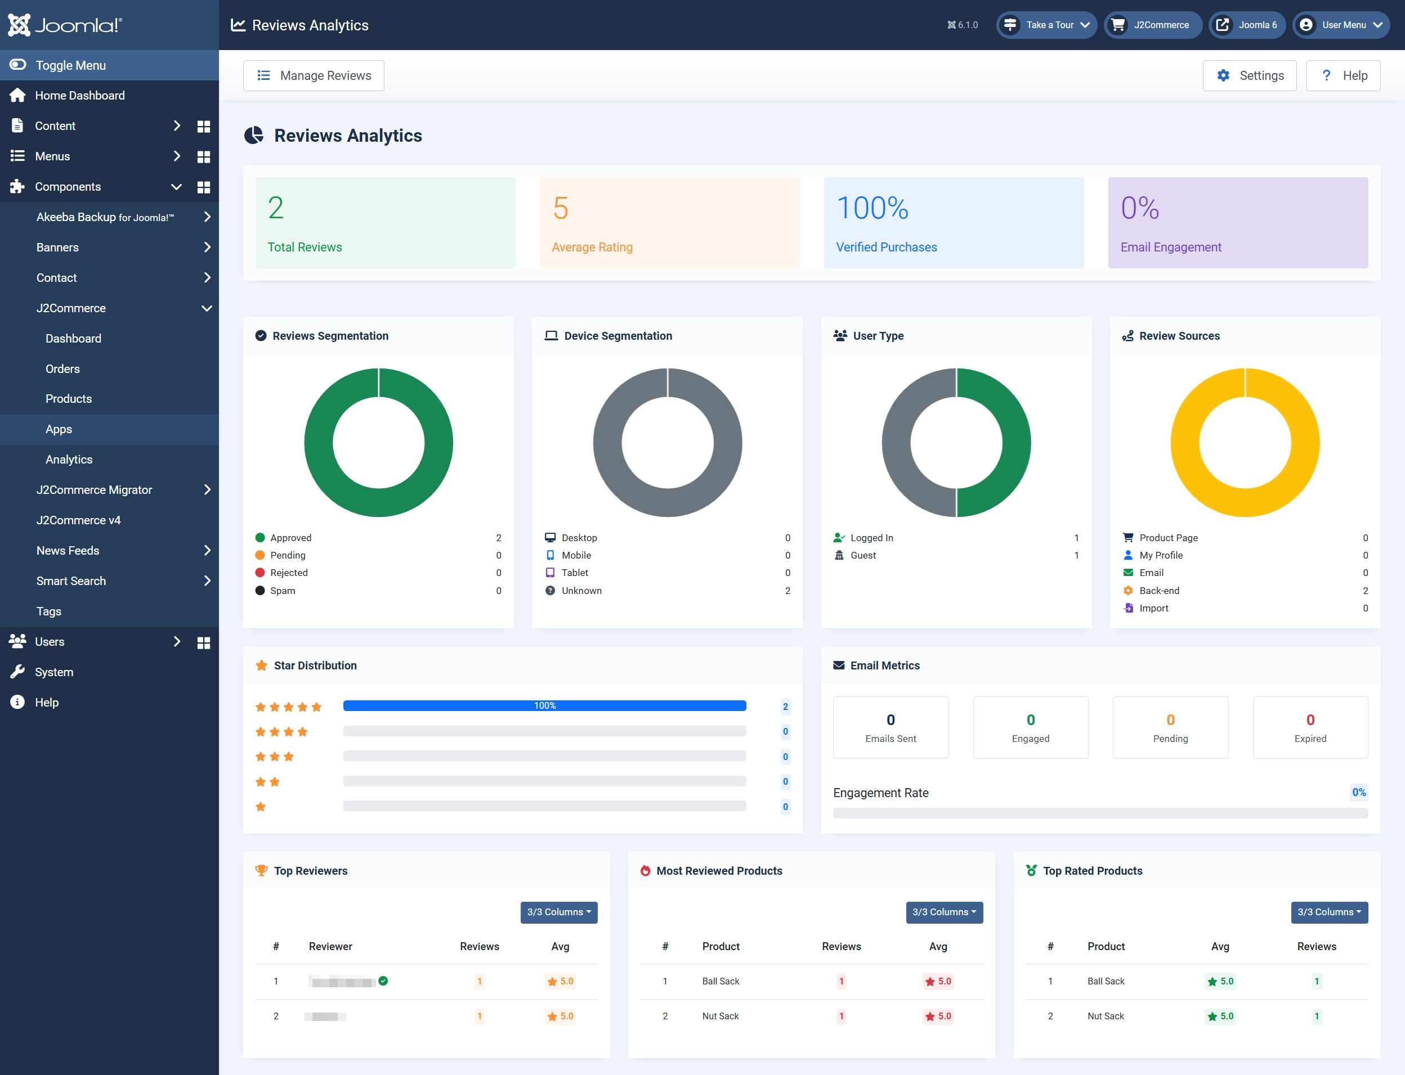Open the Menus dashboard grid icon
The width and height of the screenshot is (1405, 1075).
204,156
